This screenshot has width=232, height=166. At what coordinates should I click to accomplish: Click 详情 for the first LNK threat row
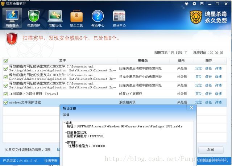[218, 68]
